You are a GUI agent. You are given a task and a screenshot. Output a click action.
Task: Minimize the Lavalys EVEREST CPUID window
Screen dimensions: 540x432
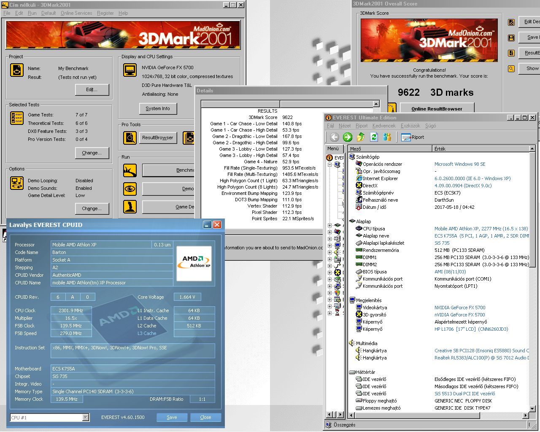coord(207,225)
